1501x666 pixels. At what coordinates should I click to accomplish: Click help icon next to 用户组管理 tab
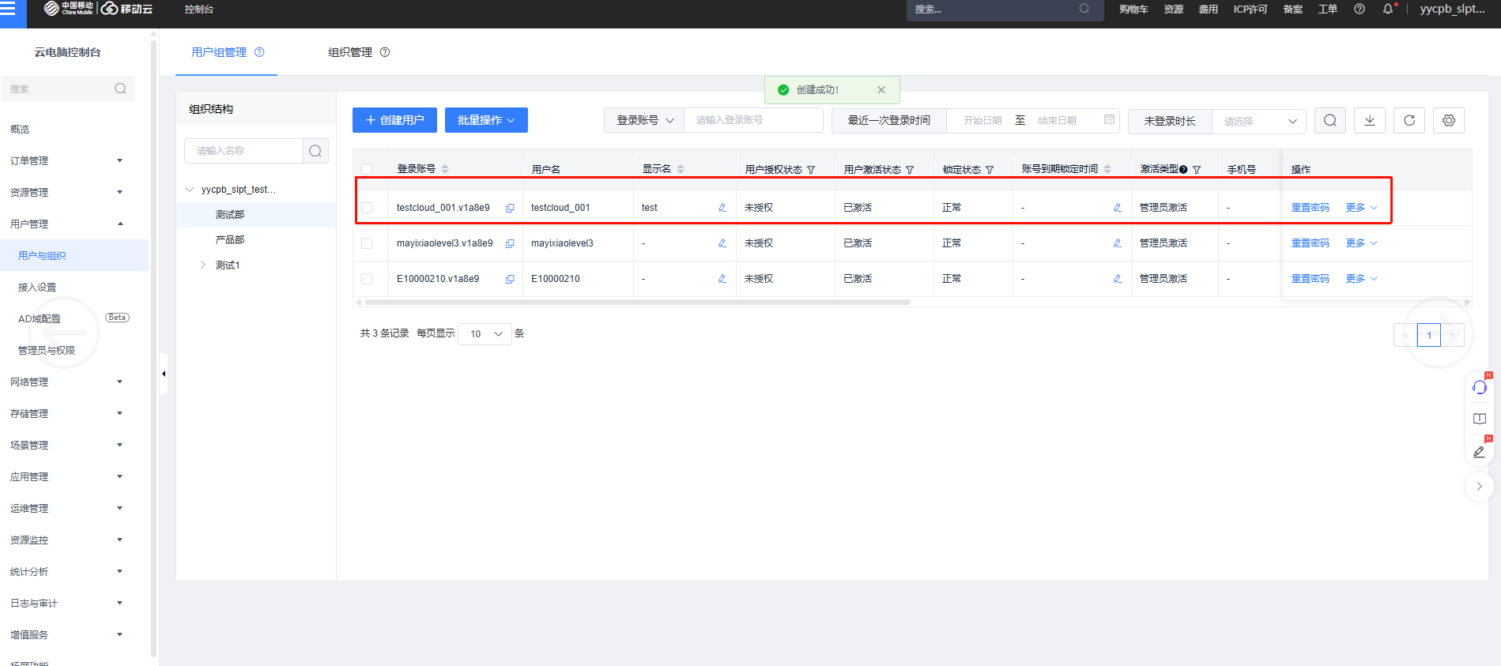point(259,52)
